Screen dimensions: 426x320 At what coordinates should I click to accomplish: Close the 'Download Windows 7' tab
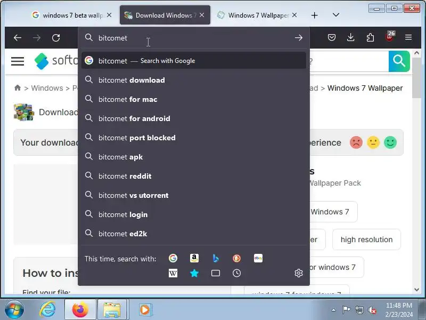click(x=202, y=15)
